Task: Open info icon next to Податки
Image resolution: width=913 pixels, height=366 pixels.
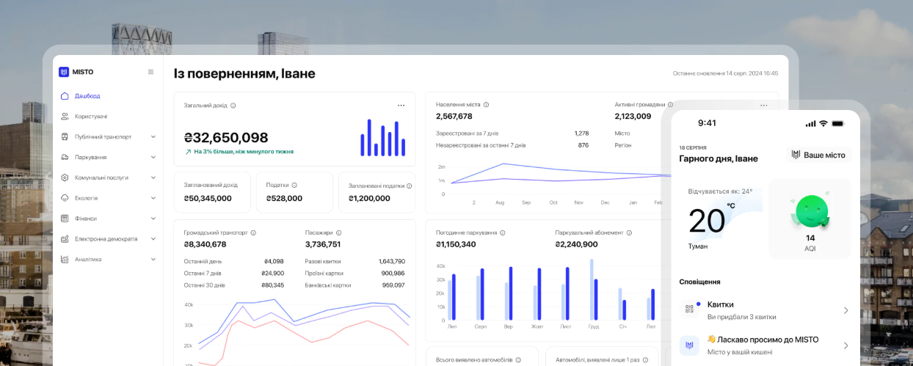Action: click(294, 186)
